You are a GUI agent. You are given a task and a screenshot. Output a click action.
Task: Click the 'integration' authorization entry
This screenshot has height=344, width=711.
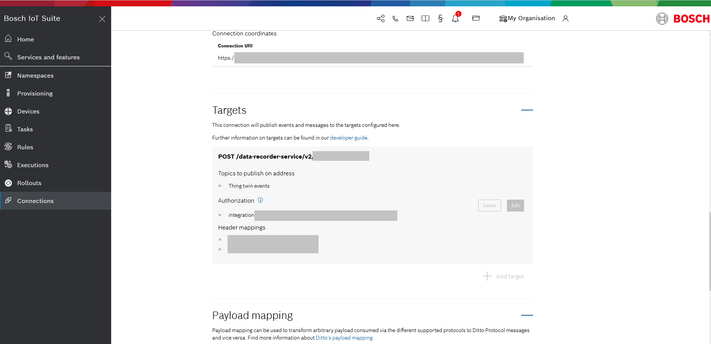241,215
